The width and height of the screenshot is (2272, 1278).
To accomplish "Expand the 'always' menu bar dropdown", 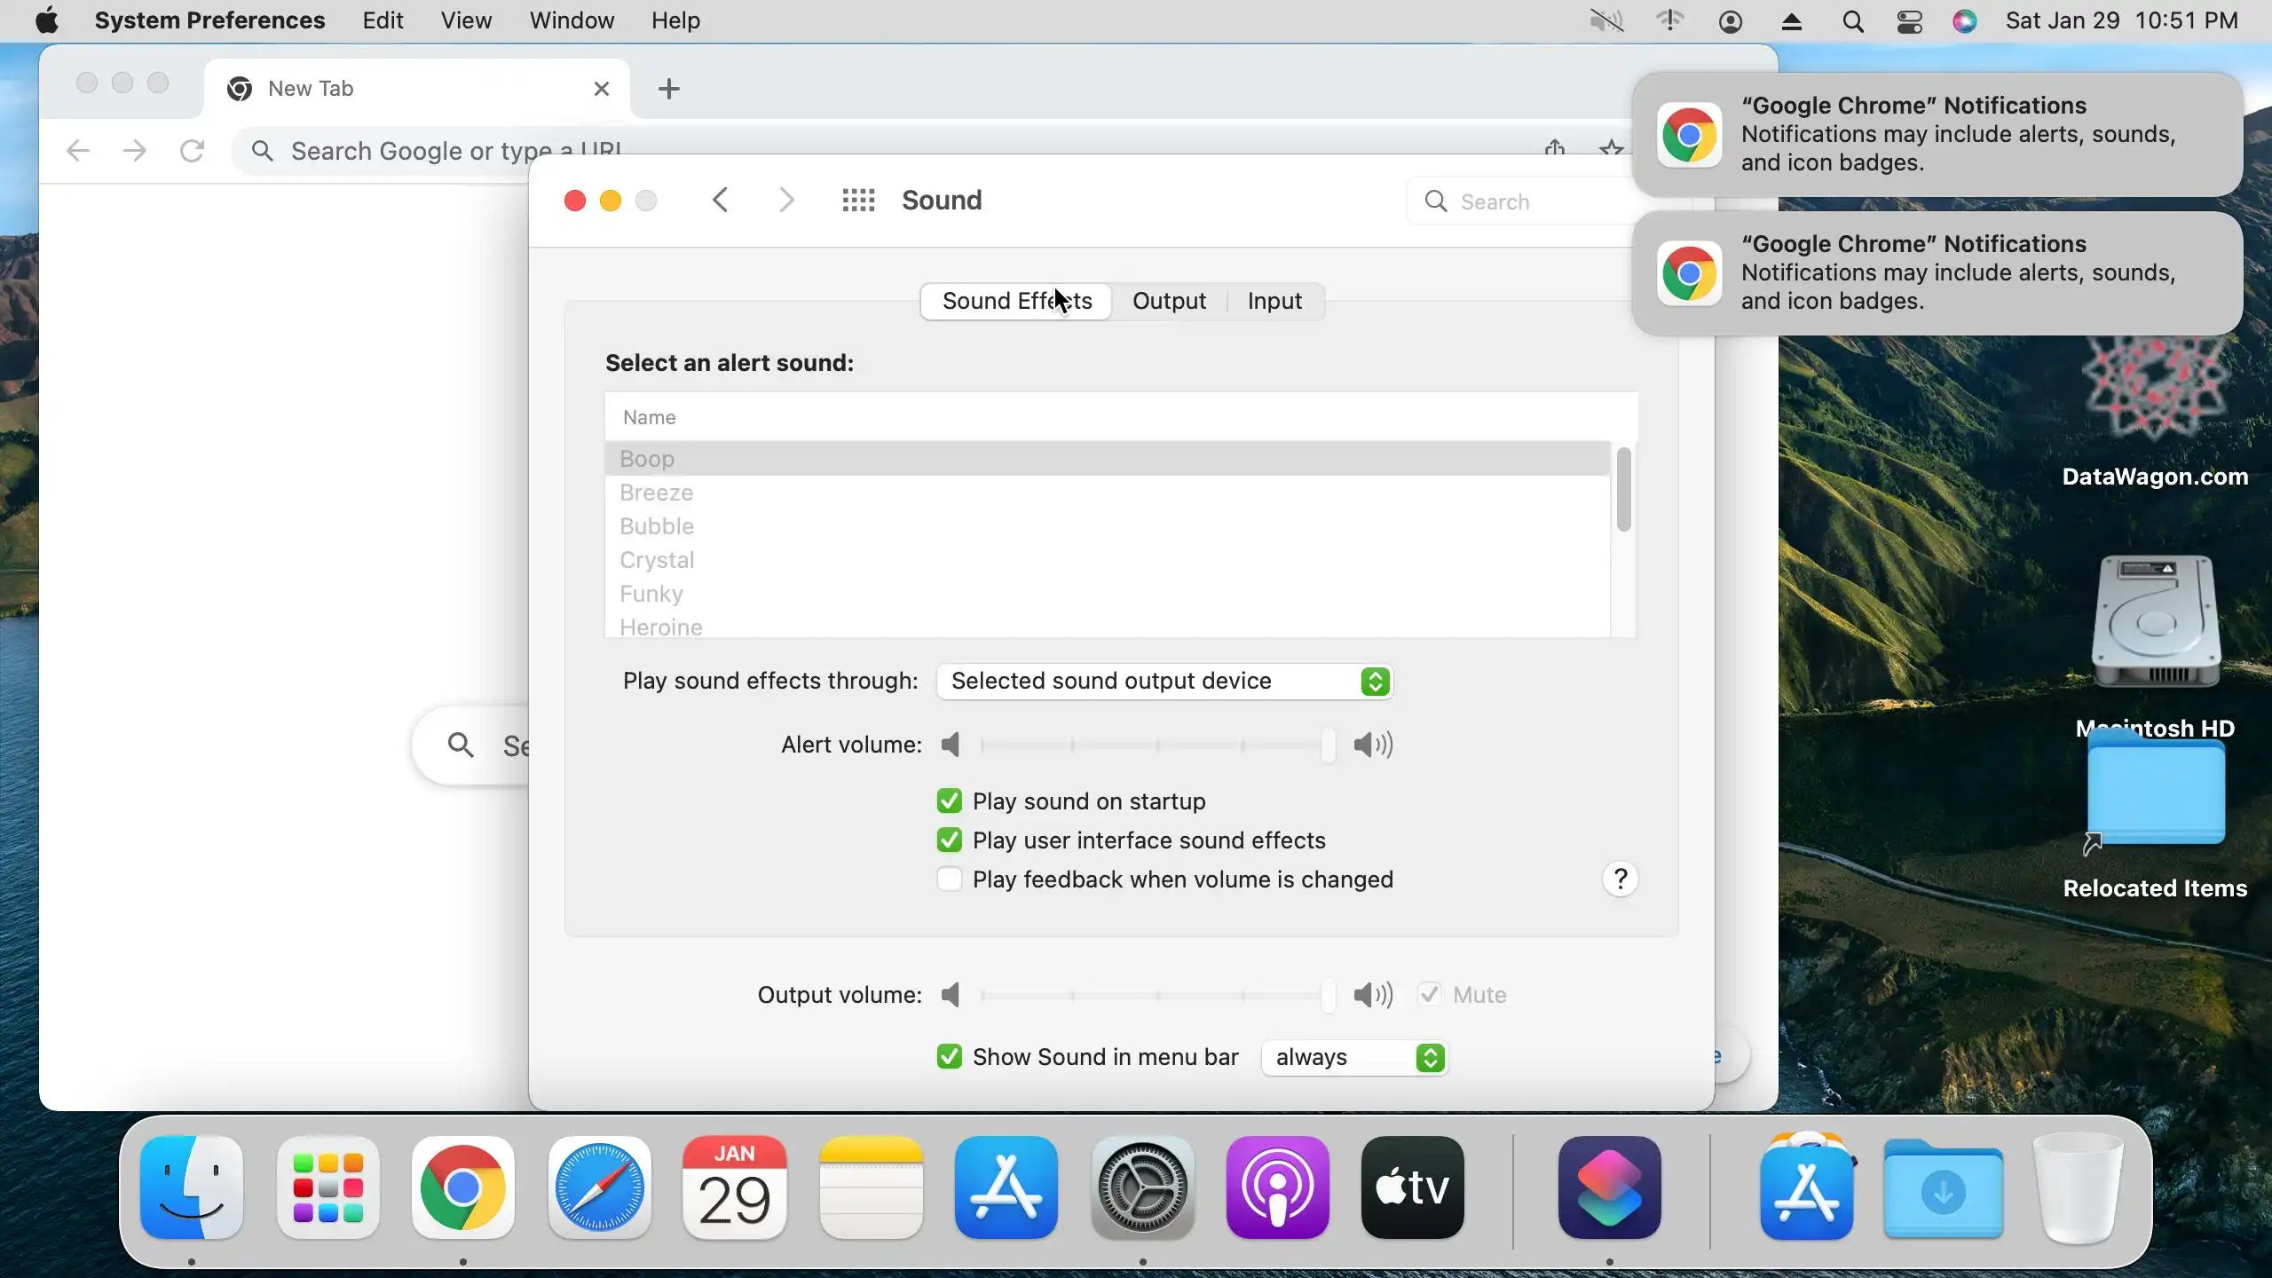I will (1354, 1058).
